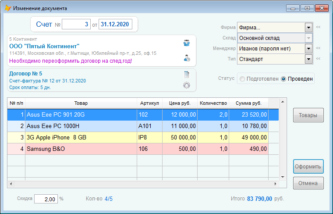Click the Оформить button
Viewport: 333px width, 214px height.
coord(308,166)
